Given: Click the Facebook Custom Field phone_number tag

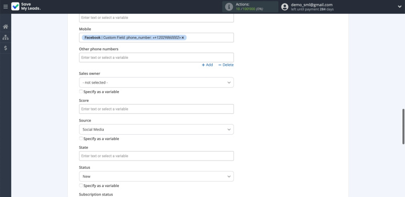Looking at the screenshot, I should tap(134, 38).
